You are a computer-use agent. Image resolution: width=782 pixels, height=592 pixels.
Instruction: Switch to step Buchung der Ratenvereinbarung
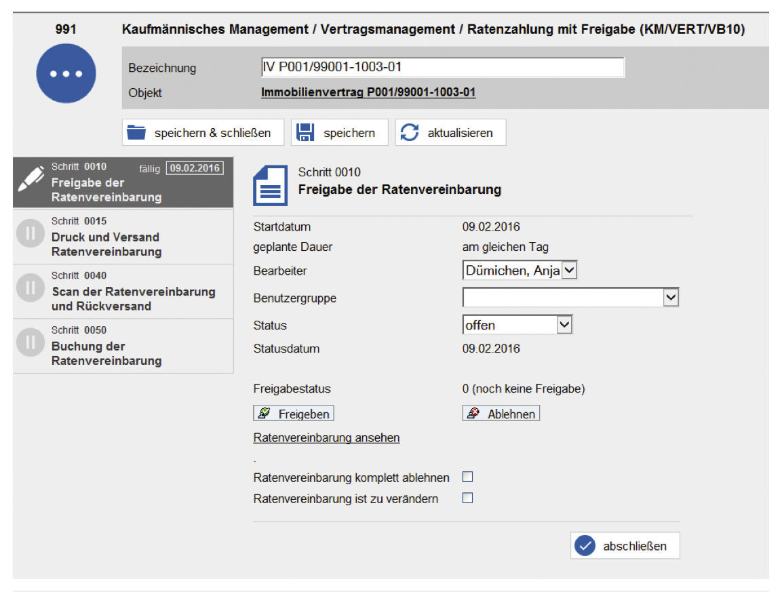pyautogui.click(x=106, y=353)
